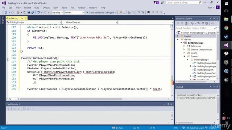Image resolution: width=232 pixels, height=130 pixels.
Task: Open the File menu
Action: (x=3, y=8)
